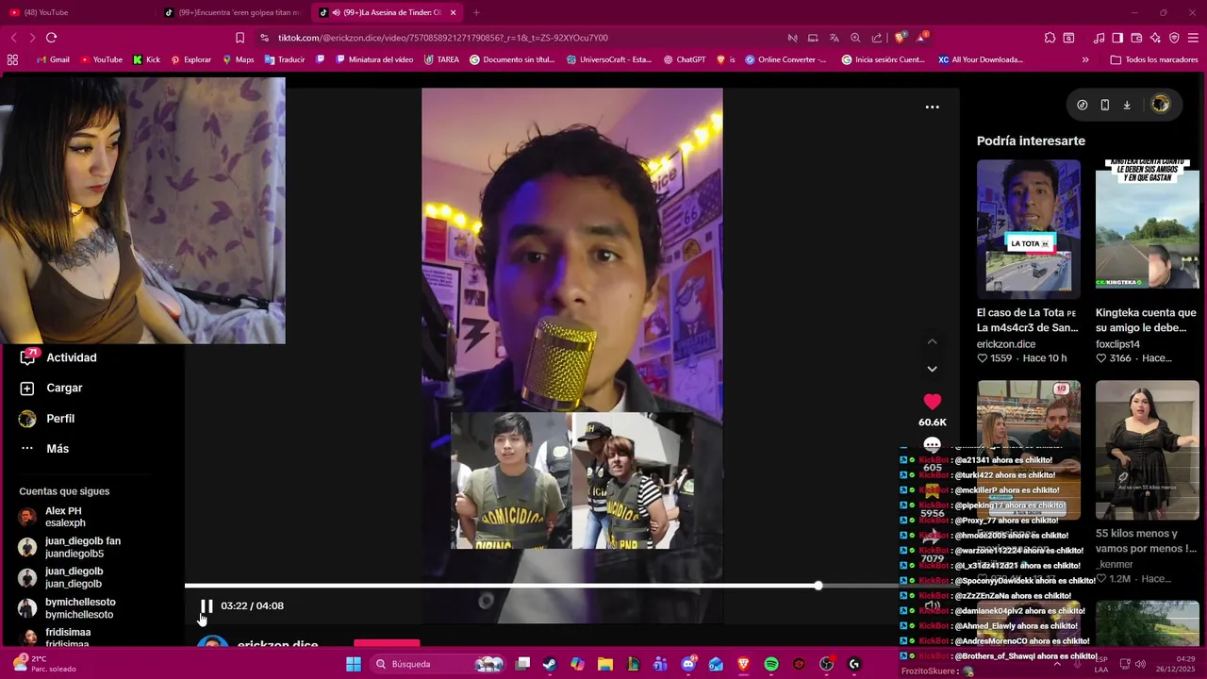Expand Más menu in sidebar

click(x=44, y=448)
